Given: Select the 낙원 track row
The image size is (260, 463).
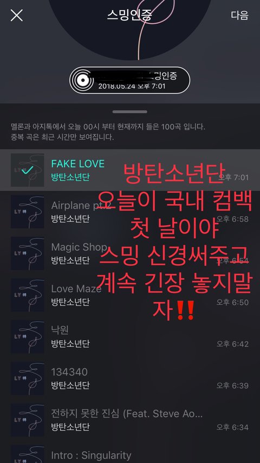Looking at the screenshot, I should pos(130,337).
